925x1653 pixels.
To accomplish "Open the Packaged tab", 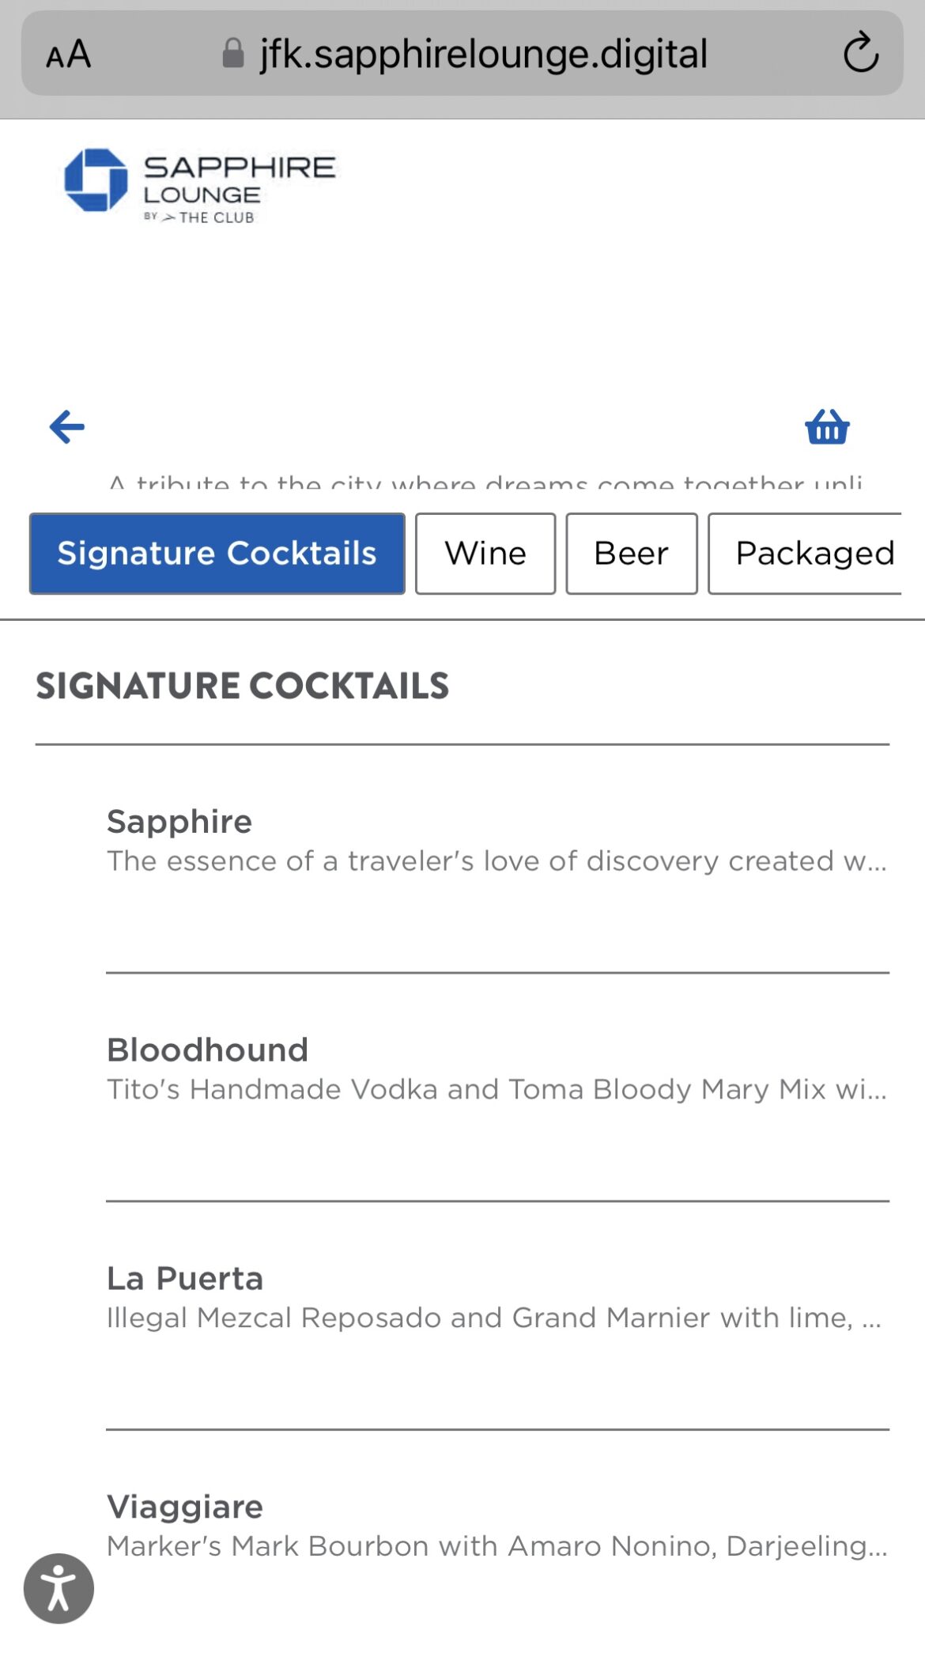I will pos(806,554).
